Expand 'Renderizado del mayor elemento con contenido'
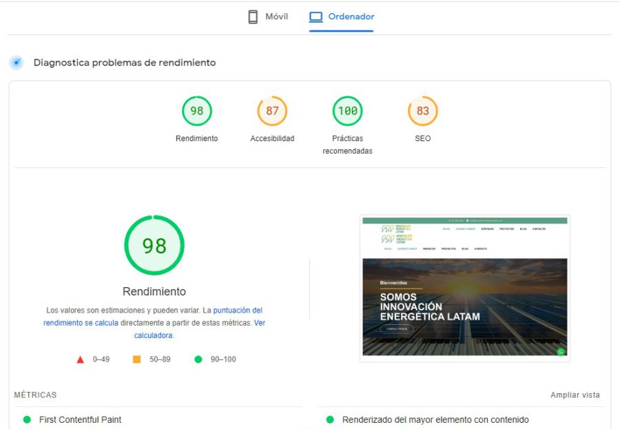The width and height of the screenshot is (620, 429). tap(435, 419)
